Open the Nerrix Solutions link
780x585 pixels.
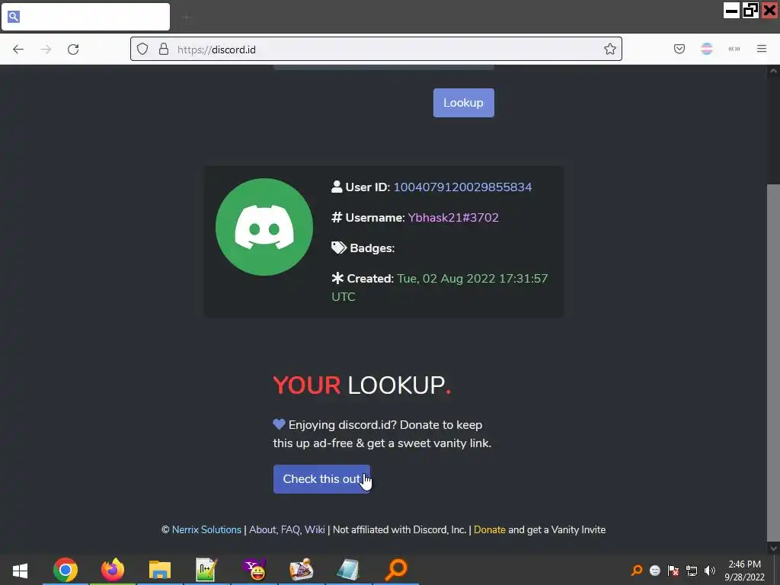point(206,530)
